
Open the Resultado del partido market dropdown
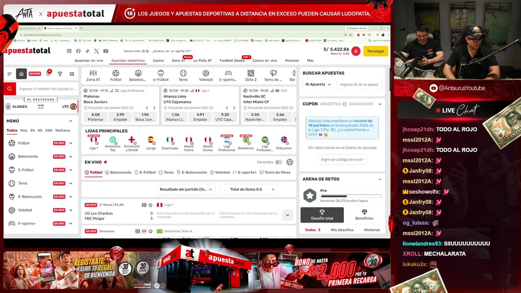pos(186,189)
